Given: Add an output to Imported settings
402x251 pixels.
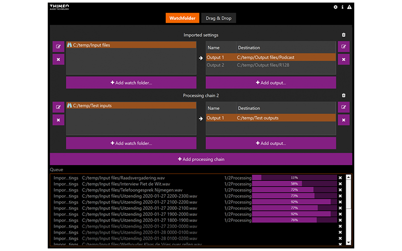Looking at the screenshot, I should click(271, 83).
